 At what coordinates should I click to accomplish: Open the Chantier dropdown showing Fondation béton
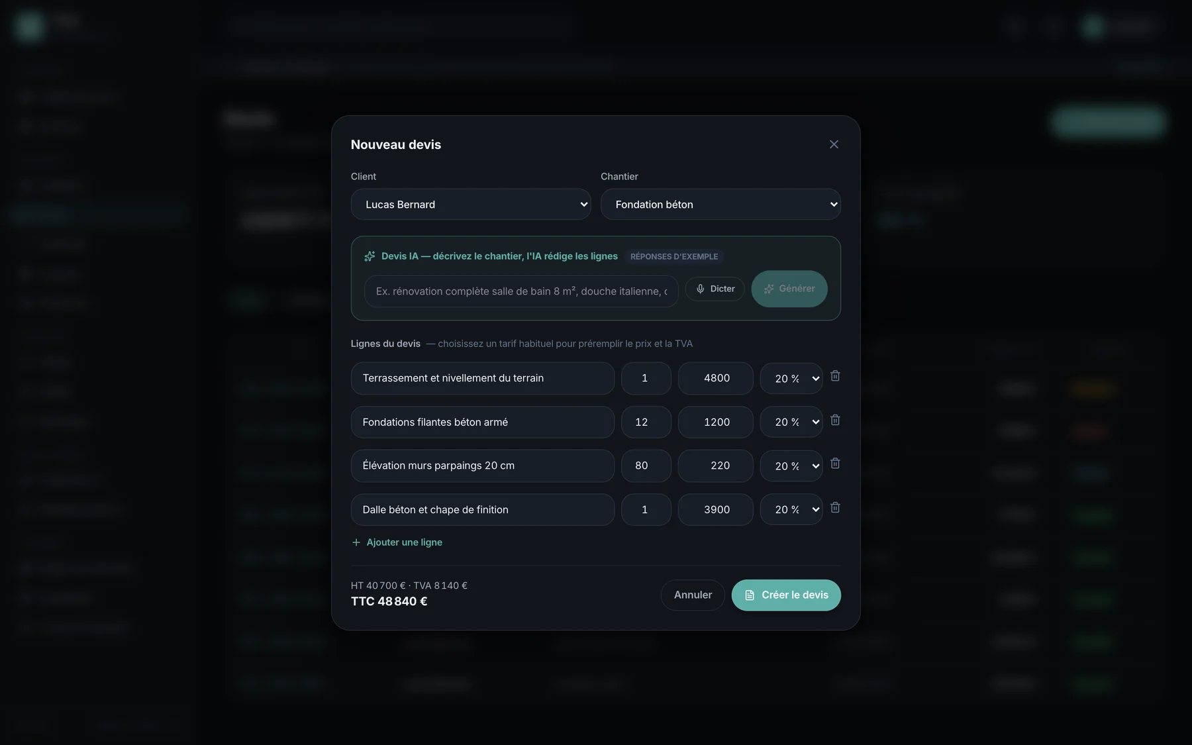point(720,205)
